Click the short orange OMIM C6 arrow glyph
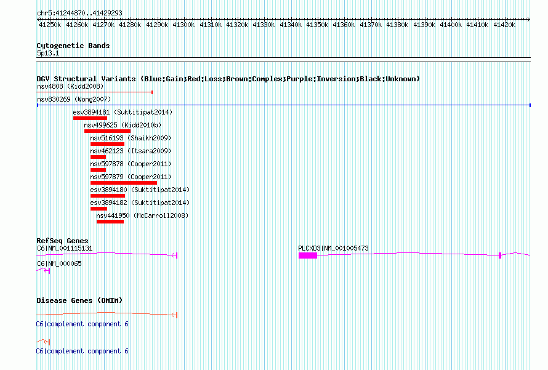This screenshot has height=370, width=548. (43, 341)
